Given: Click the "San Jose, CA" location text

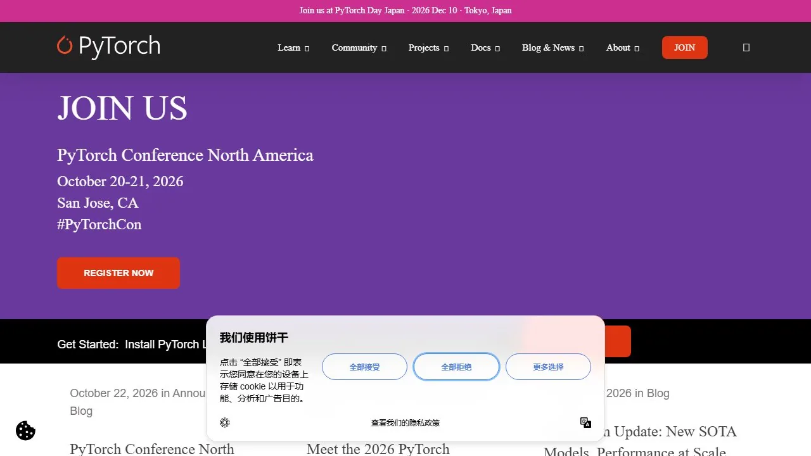Looking at the screenshot, I should point(98,203).
